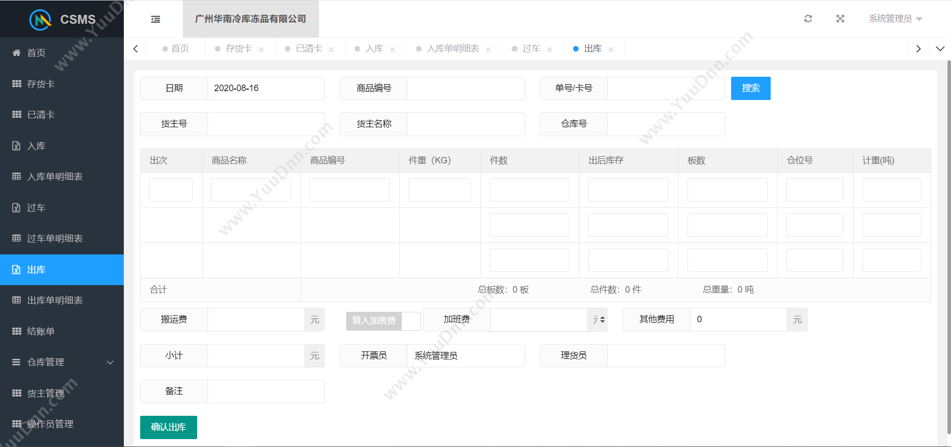Open 操作员管理 in sidebar
Screen dimensions: 951x447
[62, 424]
